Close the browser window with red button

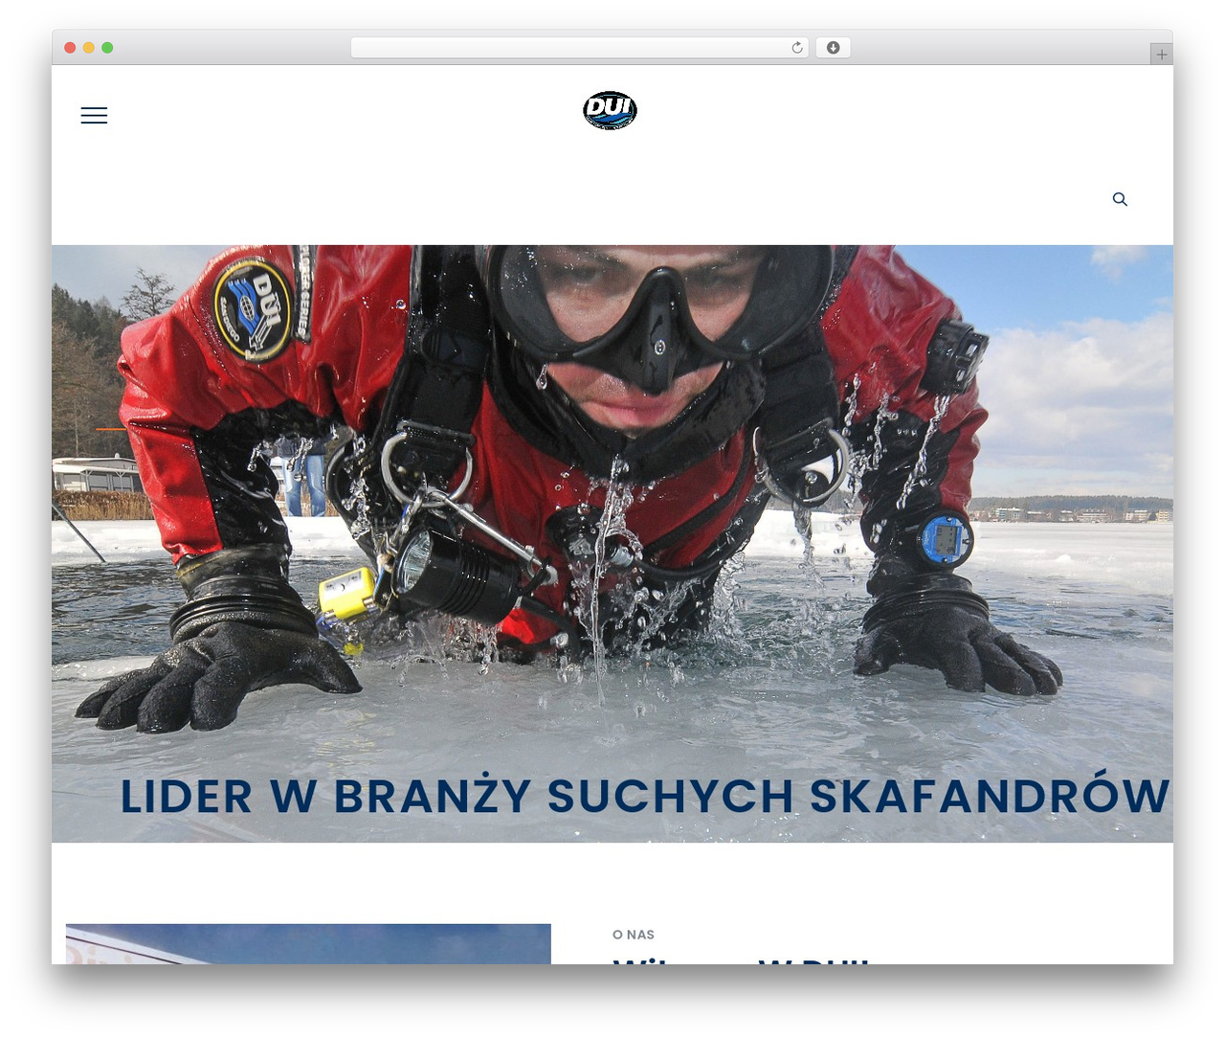(70, 48)
